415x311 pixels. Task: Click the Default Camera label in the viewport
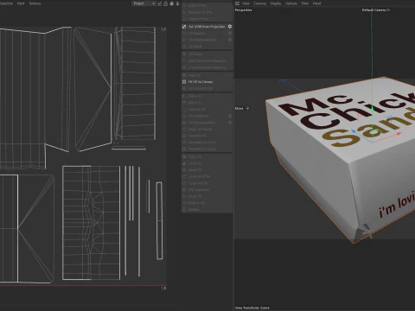(376, 10)
